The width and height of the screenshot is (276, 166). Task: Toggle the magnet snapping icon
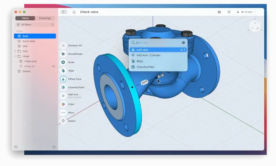[x=229, y=12]
